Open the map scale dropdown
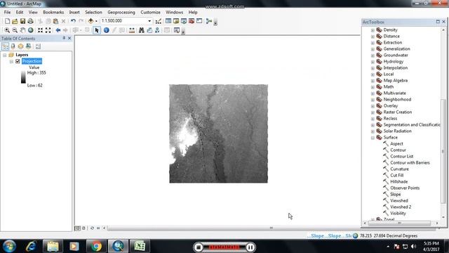This screenshot has width=449, height=253. click(149, 21)
